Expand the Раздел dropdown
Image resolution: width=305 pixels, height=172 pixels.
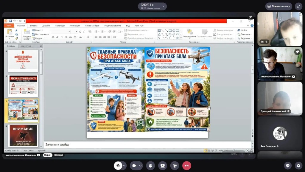38,39
